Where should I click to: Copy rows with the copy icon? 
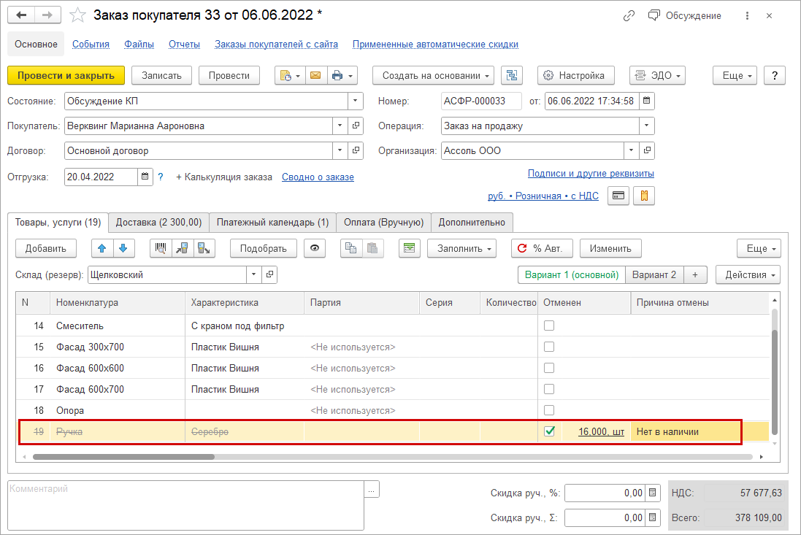(351, 248)
